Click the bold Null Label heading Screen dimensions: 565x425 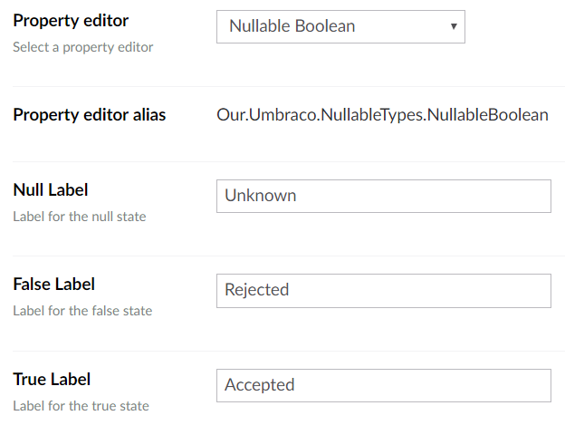(x=51, y=190)
